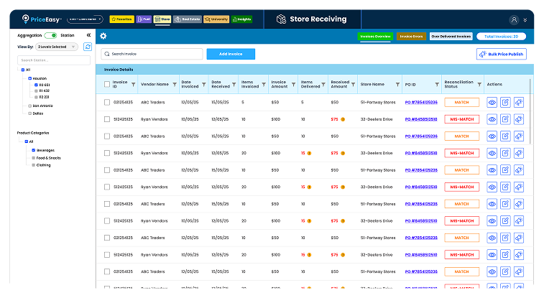Open the View By levels dropdown

coord(57,47)
